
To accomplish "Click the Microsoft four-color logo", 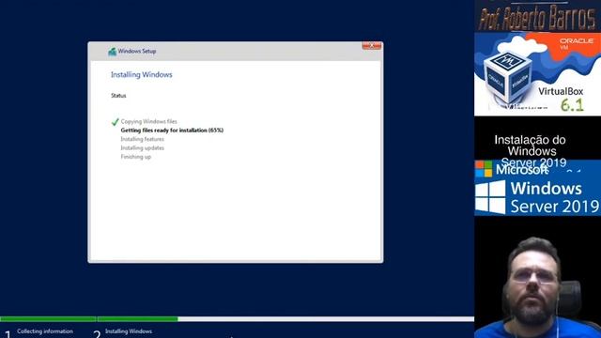I will (x=484, y=169).
